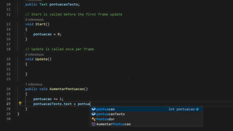Click 'pontuacaoTexto.text' on line 27
233x131 pixels.
coord(52,104)
